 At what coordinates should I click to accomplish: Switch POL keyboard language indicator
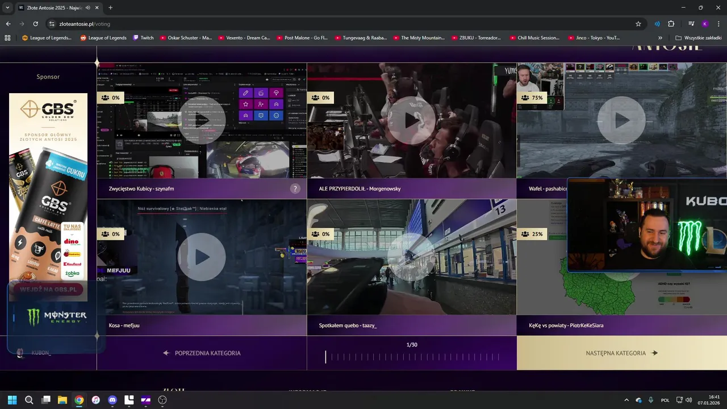665,400
